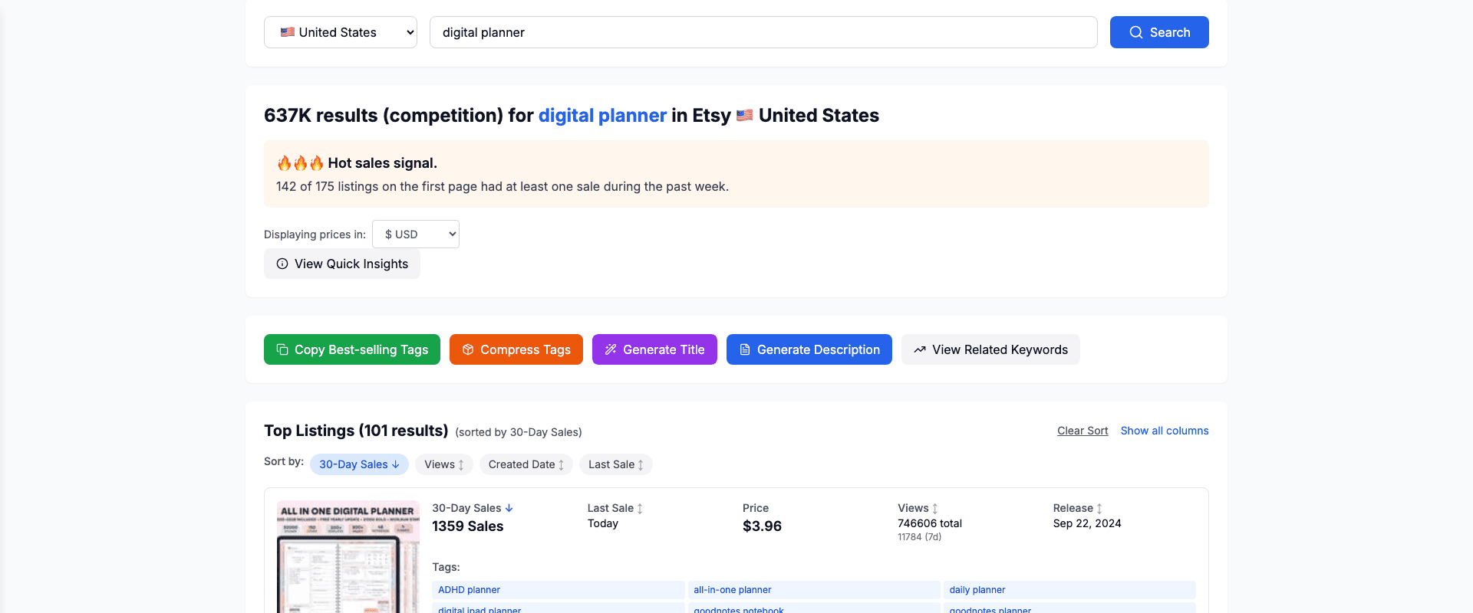
Task: Open the All In One Digital Planner thumbnail
Action: [x=348, y=557]
